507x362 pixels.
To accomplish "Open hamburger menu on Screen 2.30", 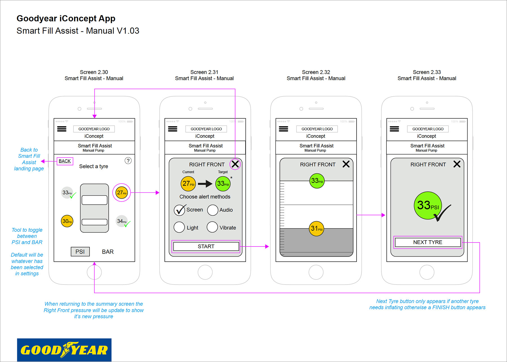I will point(62,129).
